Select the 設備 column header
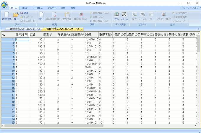 pos(92,35)
